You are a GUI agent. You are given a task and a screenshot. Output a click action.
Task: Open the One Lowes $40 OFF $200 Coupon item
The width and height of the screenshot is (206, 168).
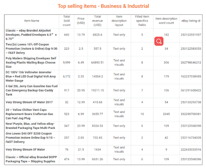click(x=30, y=138)
